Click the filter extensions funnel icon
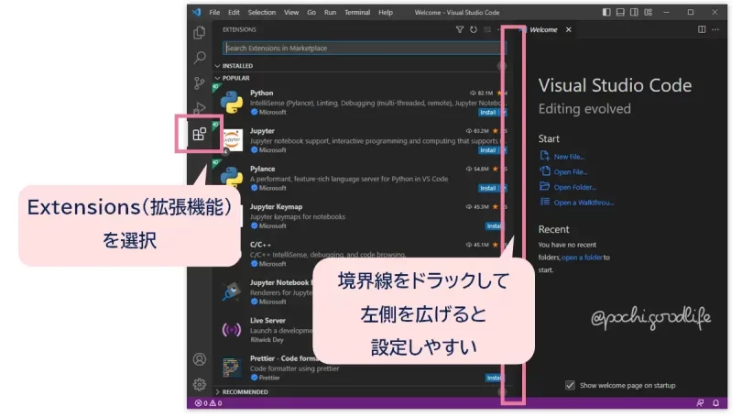 460,29
